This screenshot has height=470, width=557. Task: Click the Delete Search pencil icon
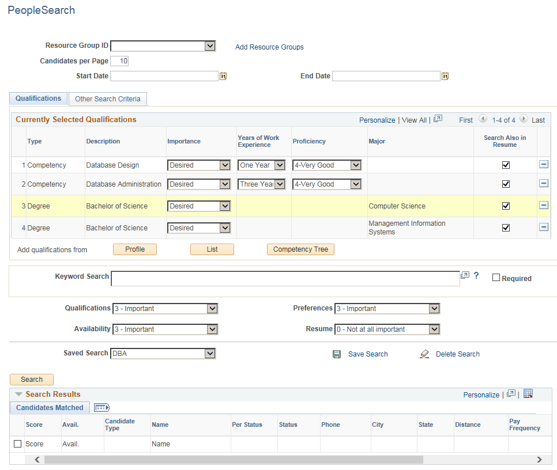(x=424, y=354)
